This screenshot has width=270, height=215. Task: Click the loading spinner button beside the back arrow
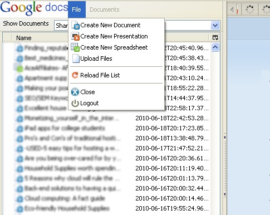249,9
